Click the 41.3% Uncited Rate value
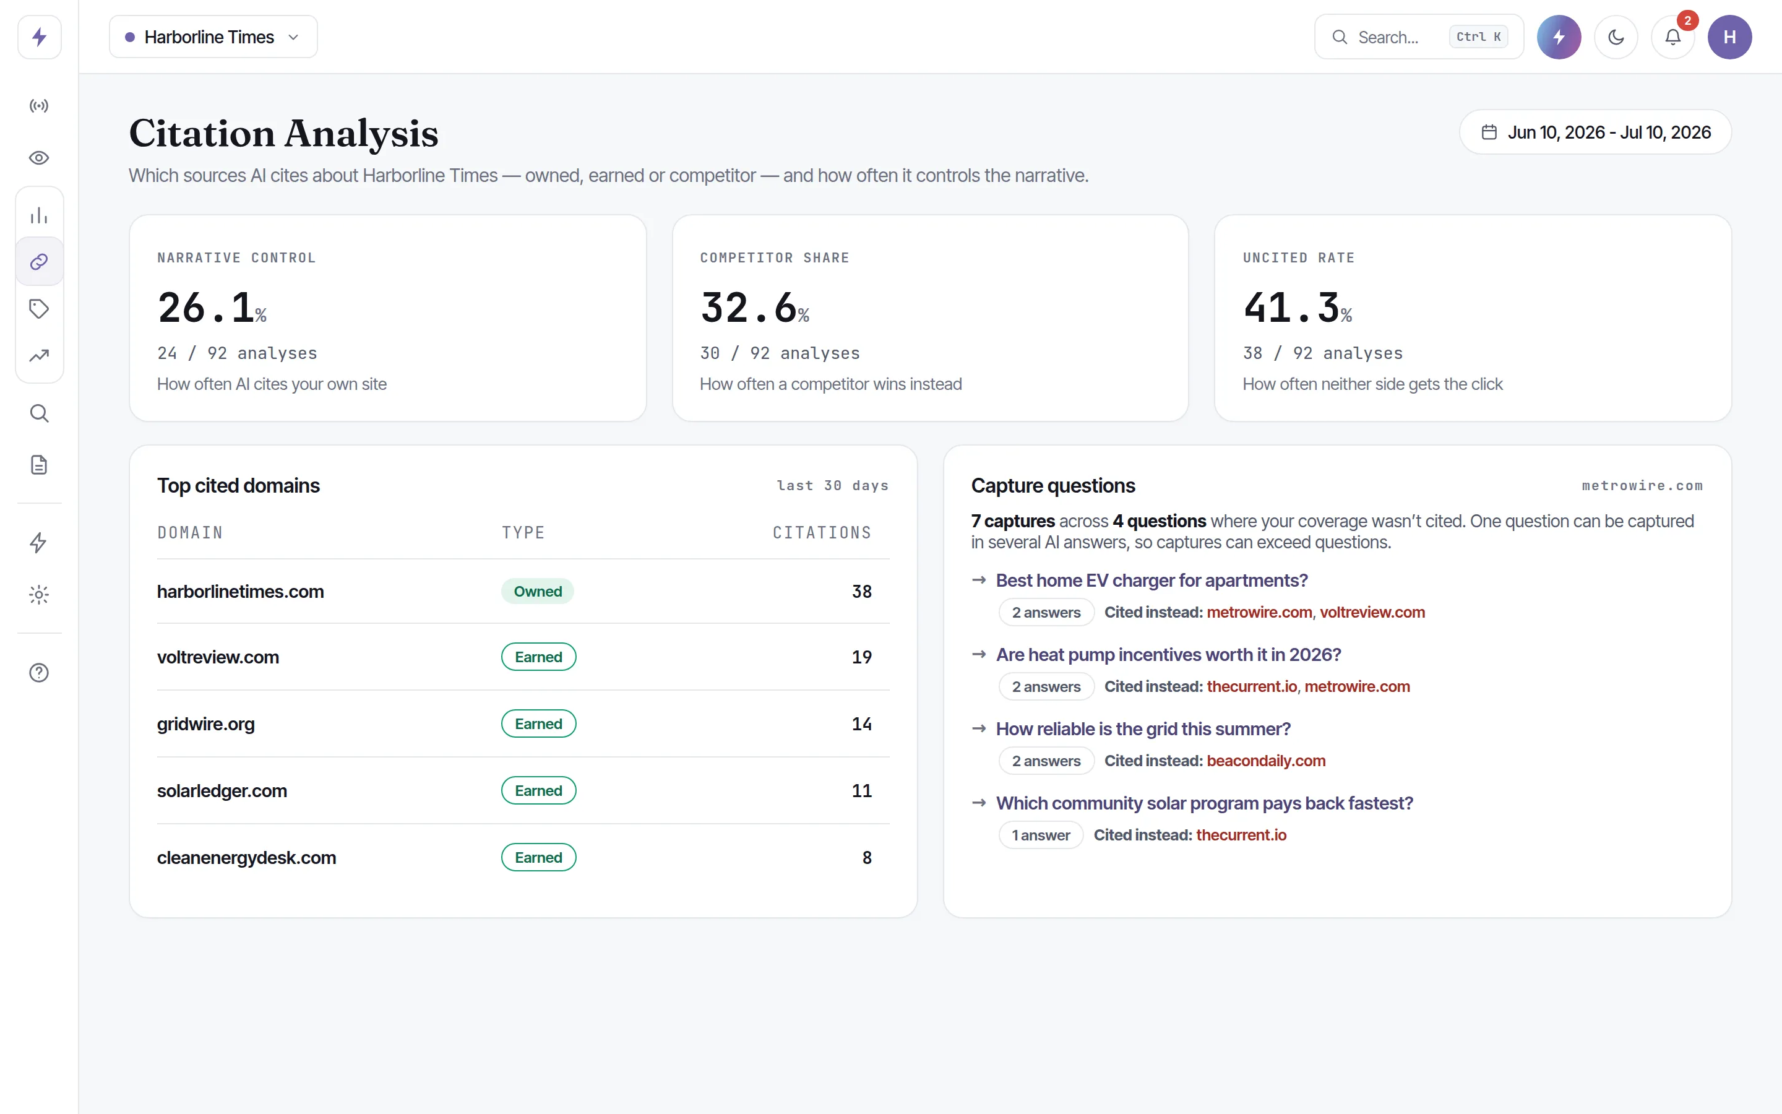This screenshot has height=1114, width=1782. click(x=1298, y=307)
